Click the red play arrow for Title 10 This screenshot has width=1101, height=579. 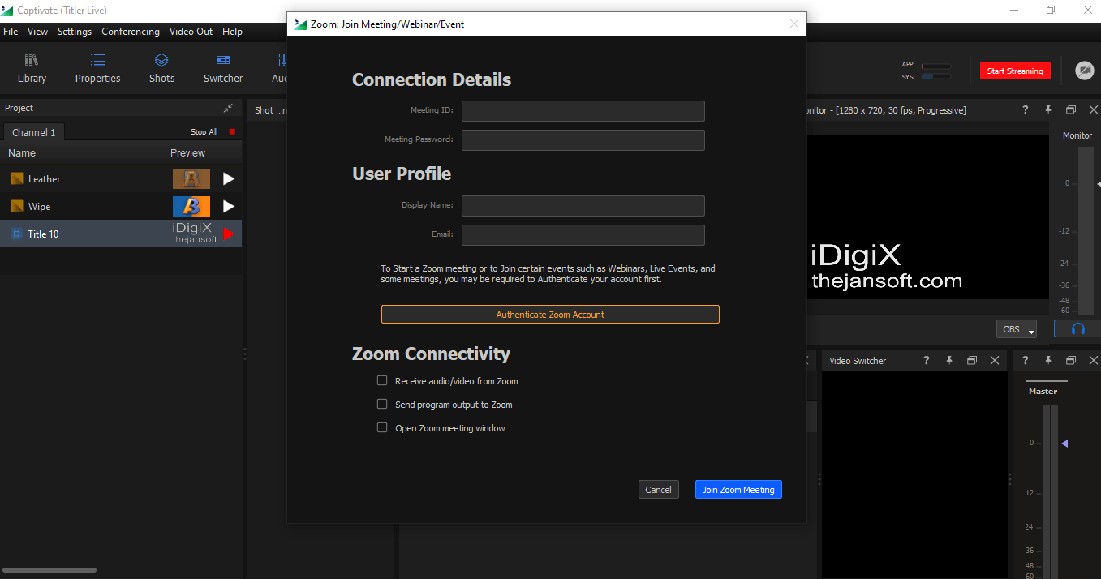point(229,234)
